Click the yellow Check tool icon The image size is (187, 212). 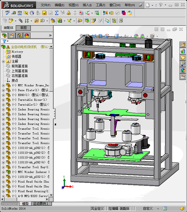pyautogui.click(x=44, y=13)
